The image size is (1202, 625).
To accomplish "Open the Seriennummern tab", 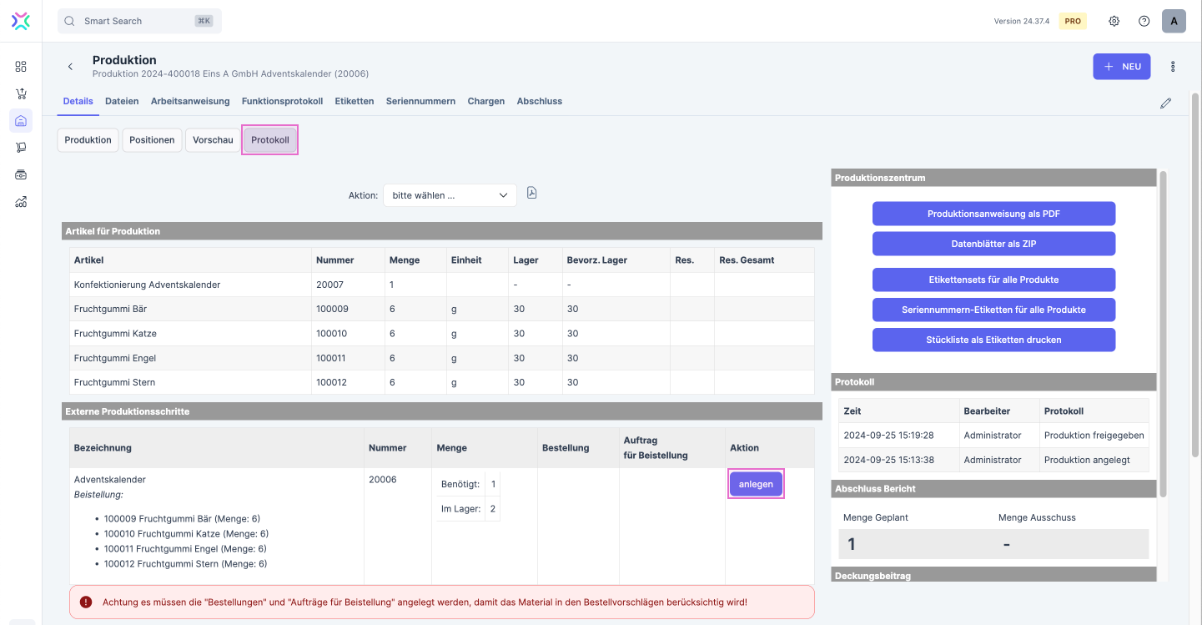I will pyautogui.click(x=420, y=101).
